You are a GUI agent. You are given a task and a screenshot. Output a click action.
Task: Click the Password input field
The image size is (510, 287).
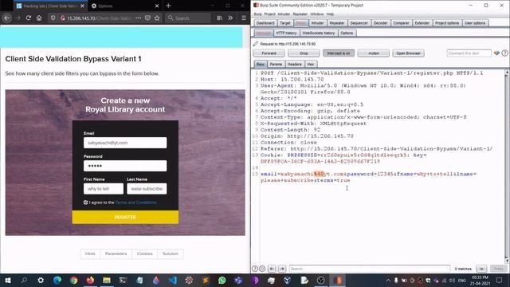pos(125,166)
